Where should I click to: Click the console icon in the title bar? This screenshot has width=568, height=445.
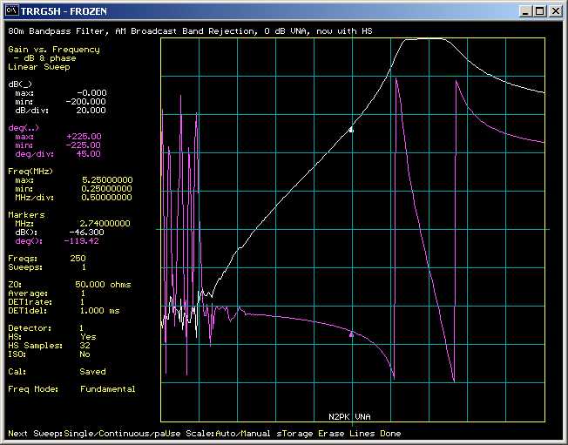tap(13, 11)
